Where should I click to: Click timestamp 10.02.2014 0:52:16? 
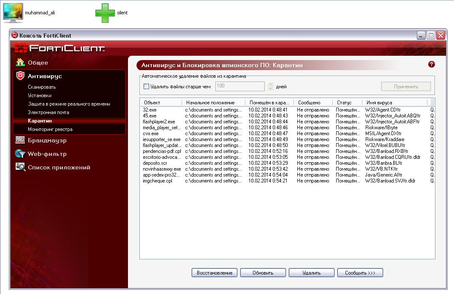click(268, 151)
